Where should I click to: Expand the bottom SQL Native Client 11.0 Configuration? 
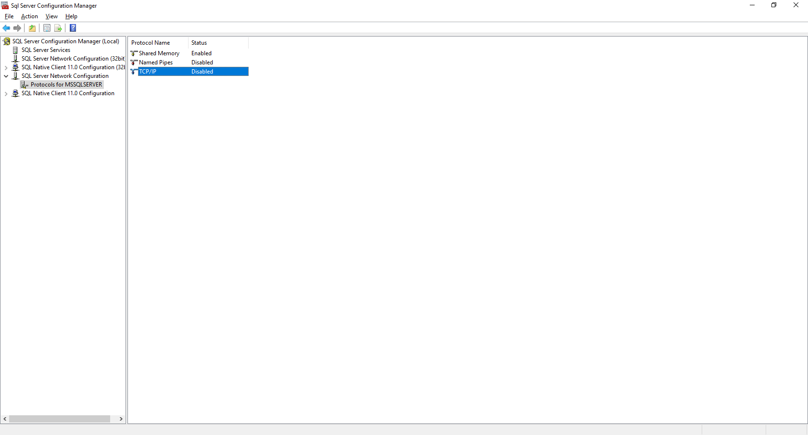(6, 94)
